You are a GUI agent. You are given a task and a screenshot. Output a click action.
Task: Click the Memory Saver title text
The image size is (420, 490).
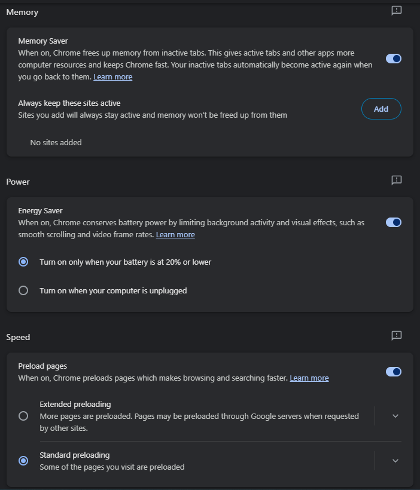pyautogui.click(x=43, y=41)
